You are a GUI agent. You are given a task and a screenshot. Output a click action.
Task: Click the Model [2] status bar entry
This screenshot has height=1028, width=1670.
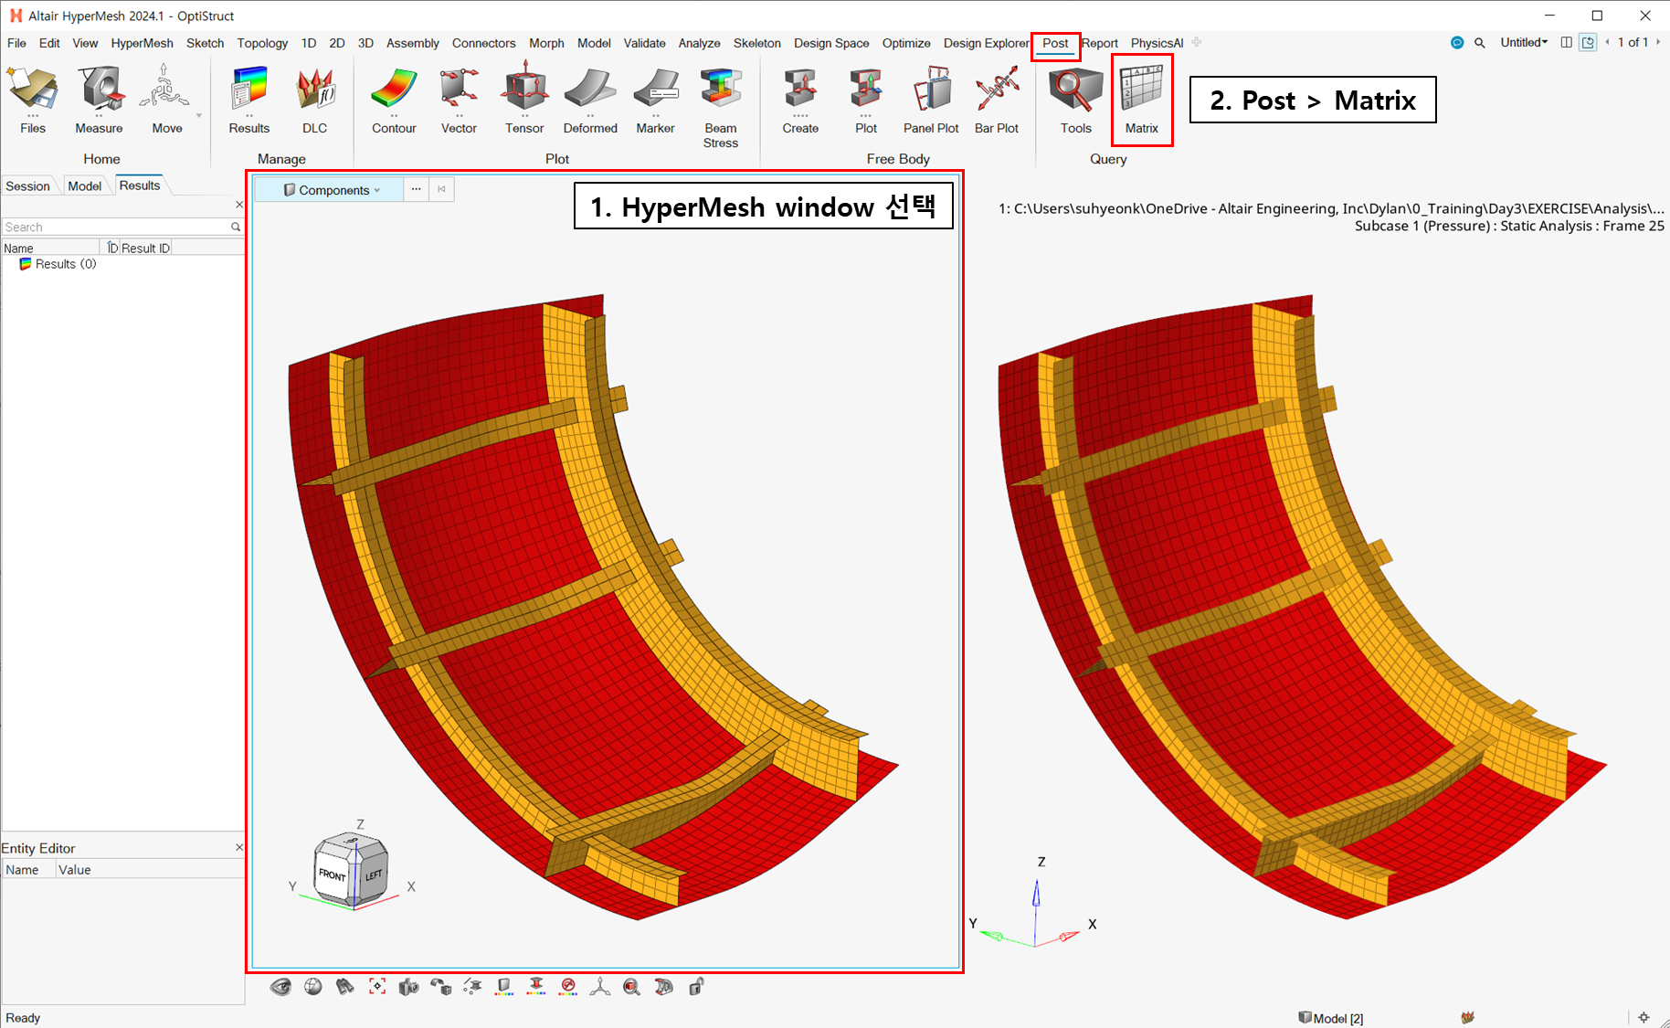(x=1331, y=1018)
